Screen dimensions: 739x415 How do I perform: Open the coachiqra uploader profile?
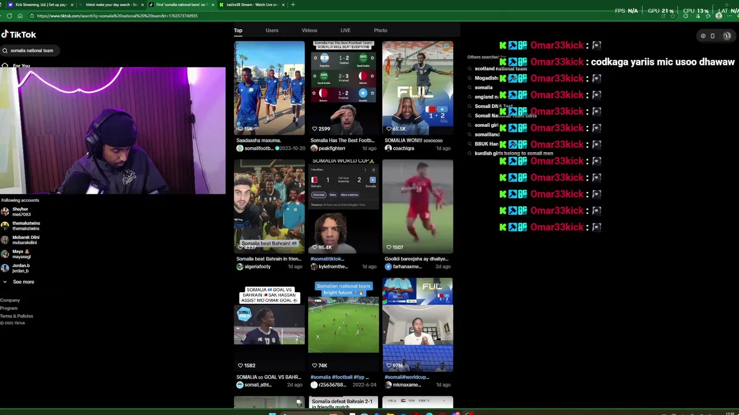click(x=399, y=148)
